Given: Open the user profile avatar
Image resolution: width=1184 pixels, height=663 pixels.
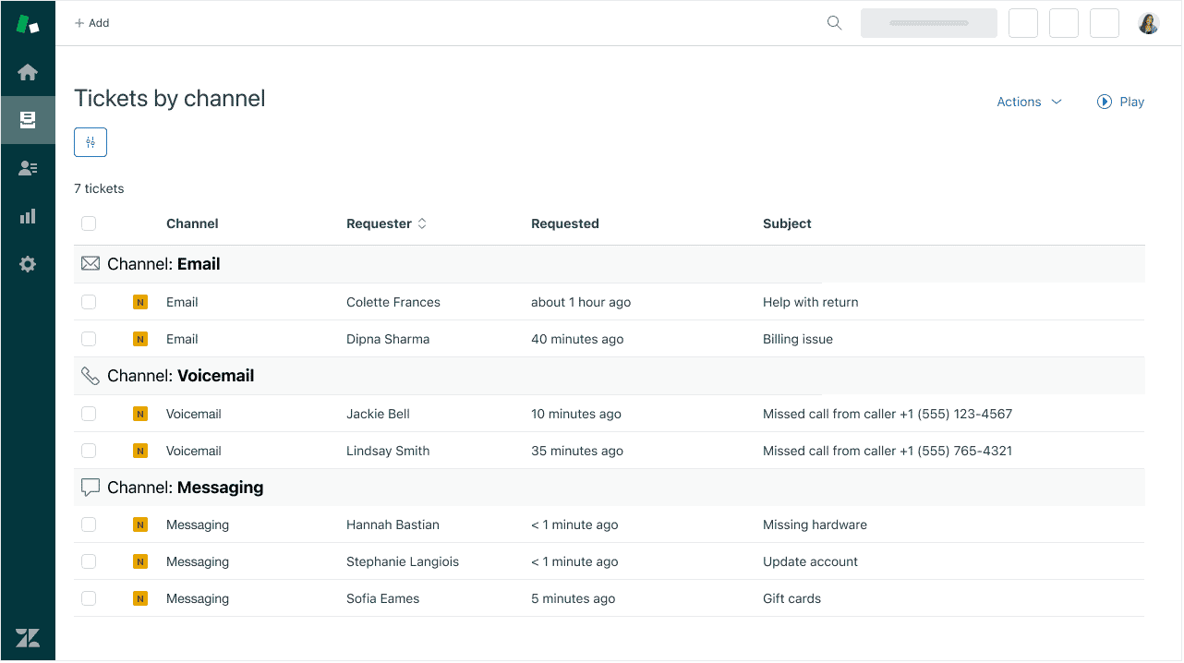Looking at the screenshot, I should click(x=1148, y=23).
